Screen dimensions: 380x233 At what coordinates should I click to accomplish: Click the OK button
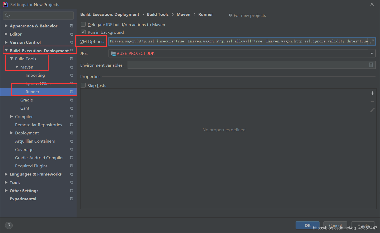[x=307, y=225]
